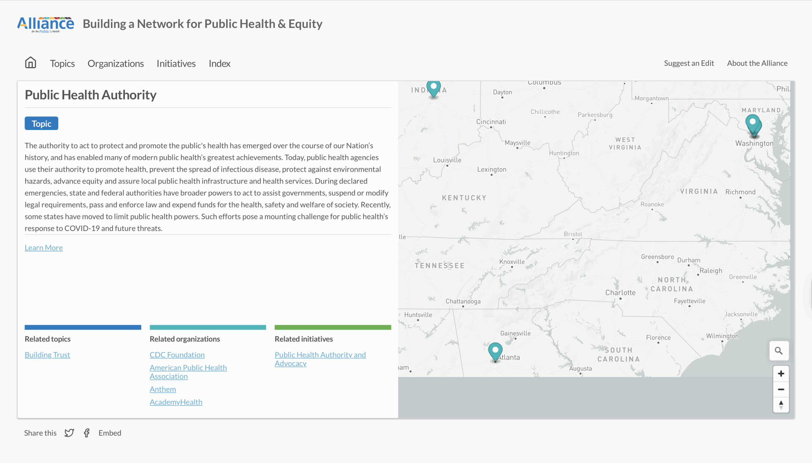Open the Organizations menu

tap(116, 63)
